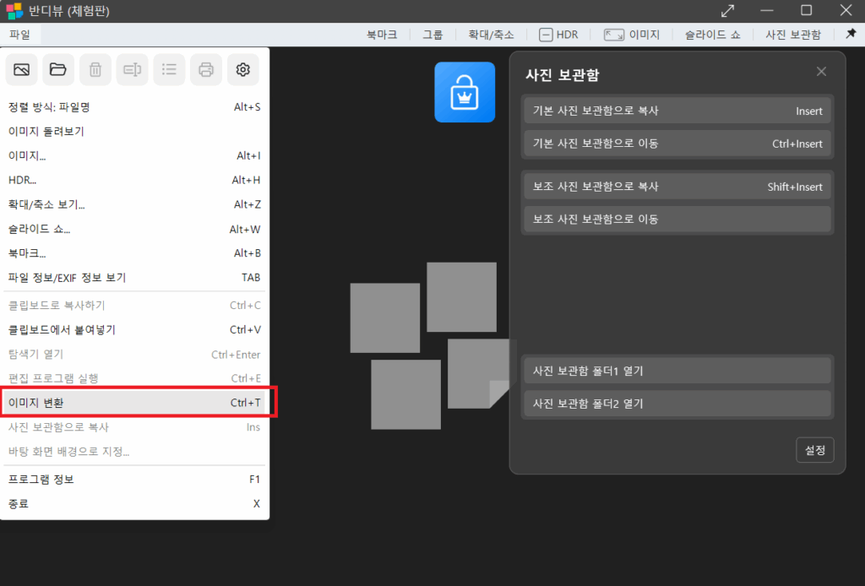Click the rename file icon
865x586 pixels.
(132, 69)
